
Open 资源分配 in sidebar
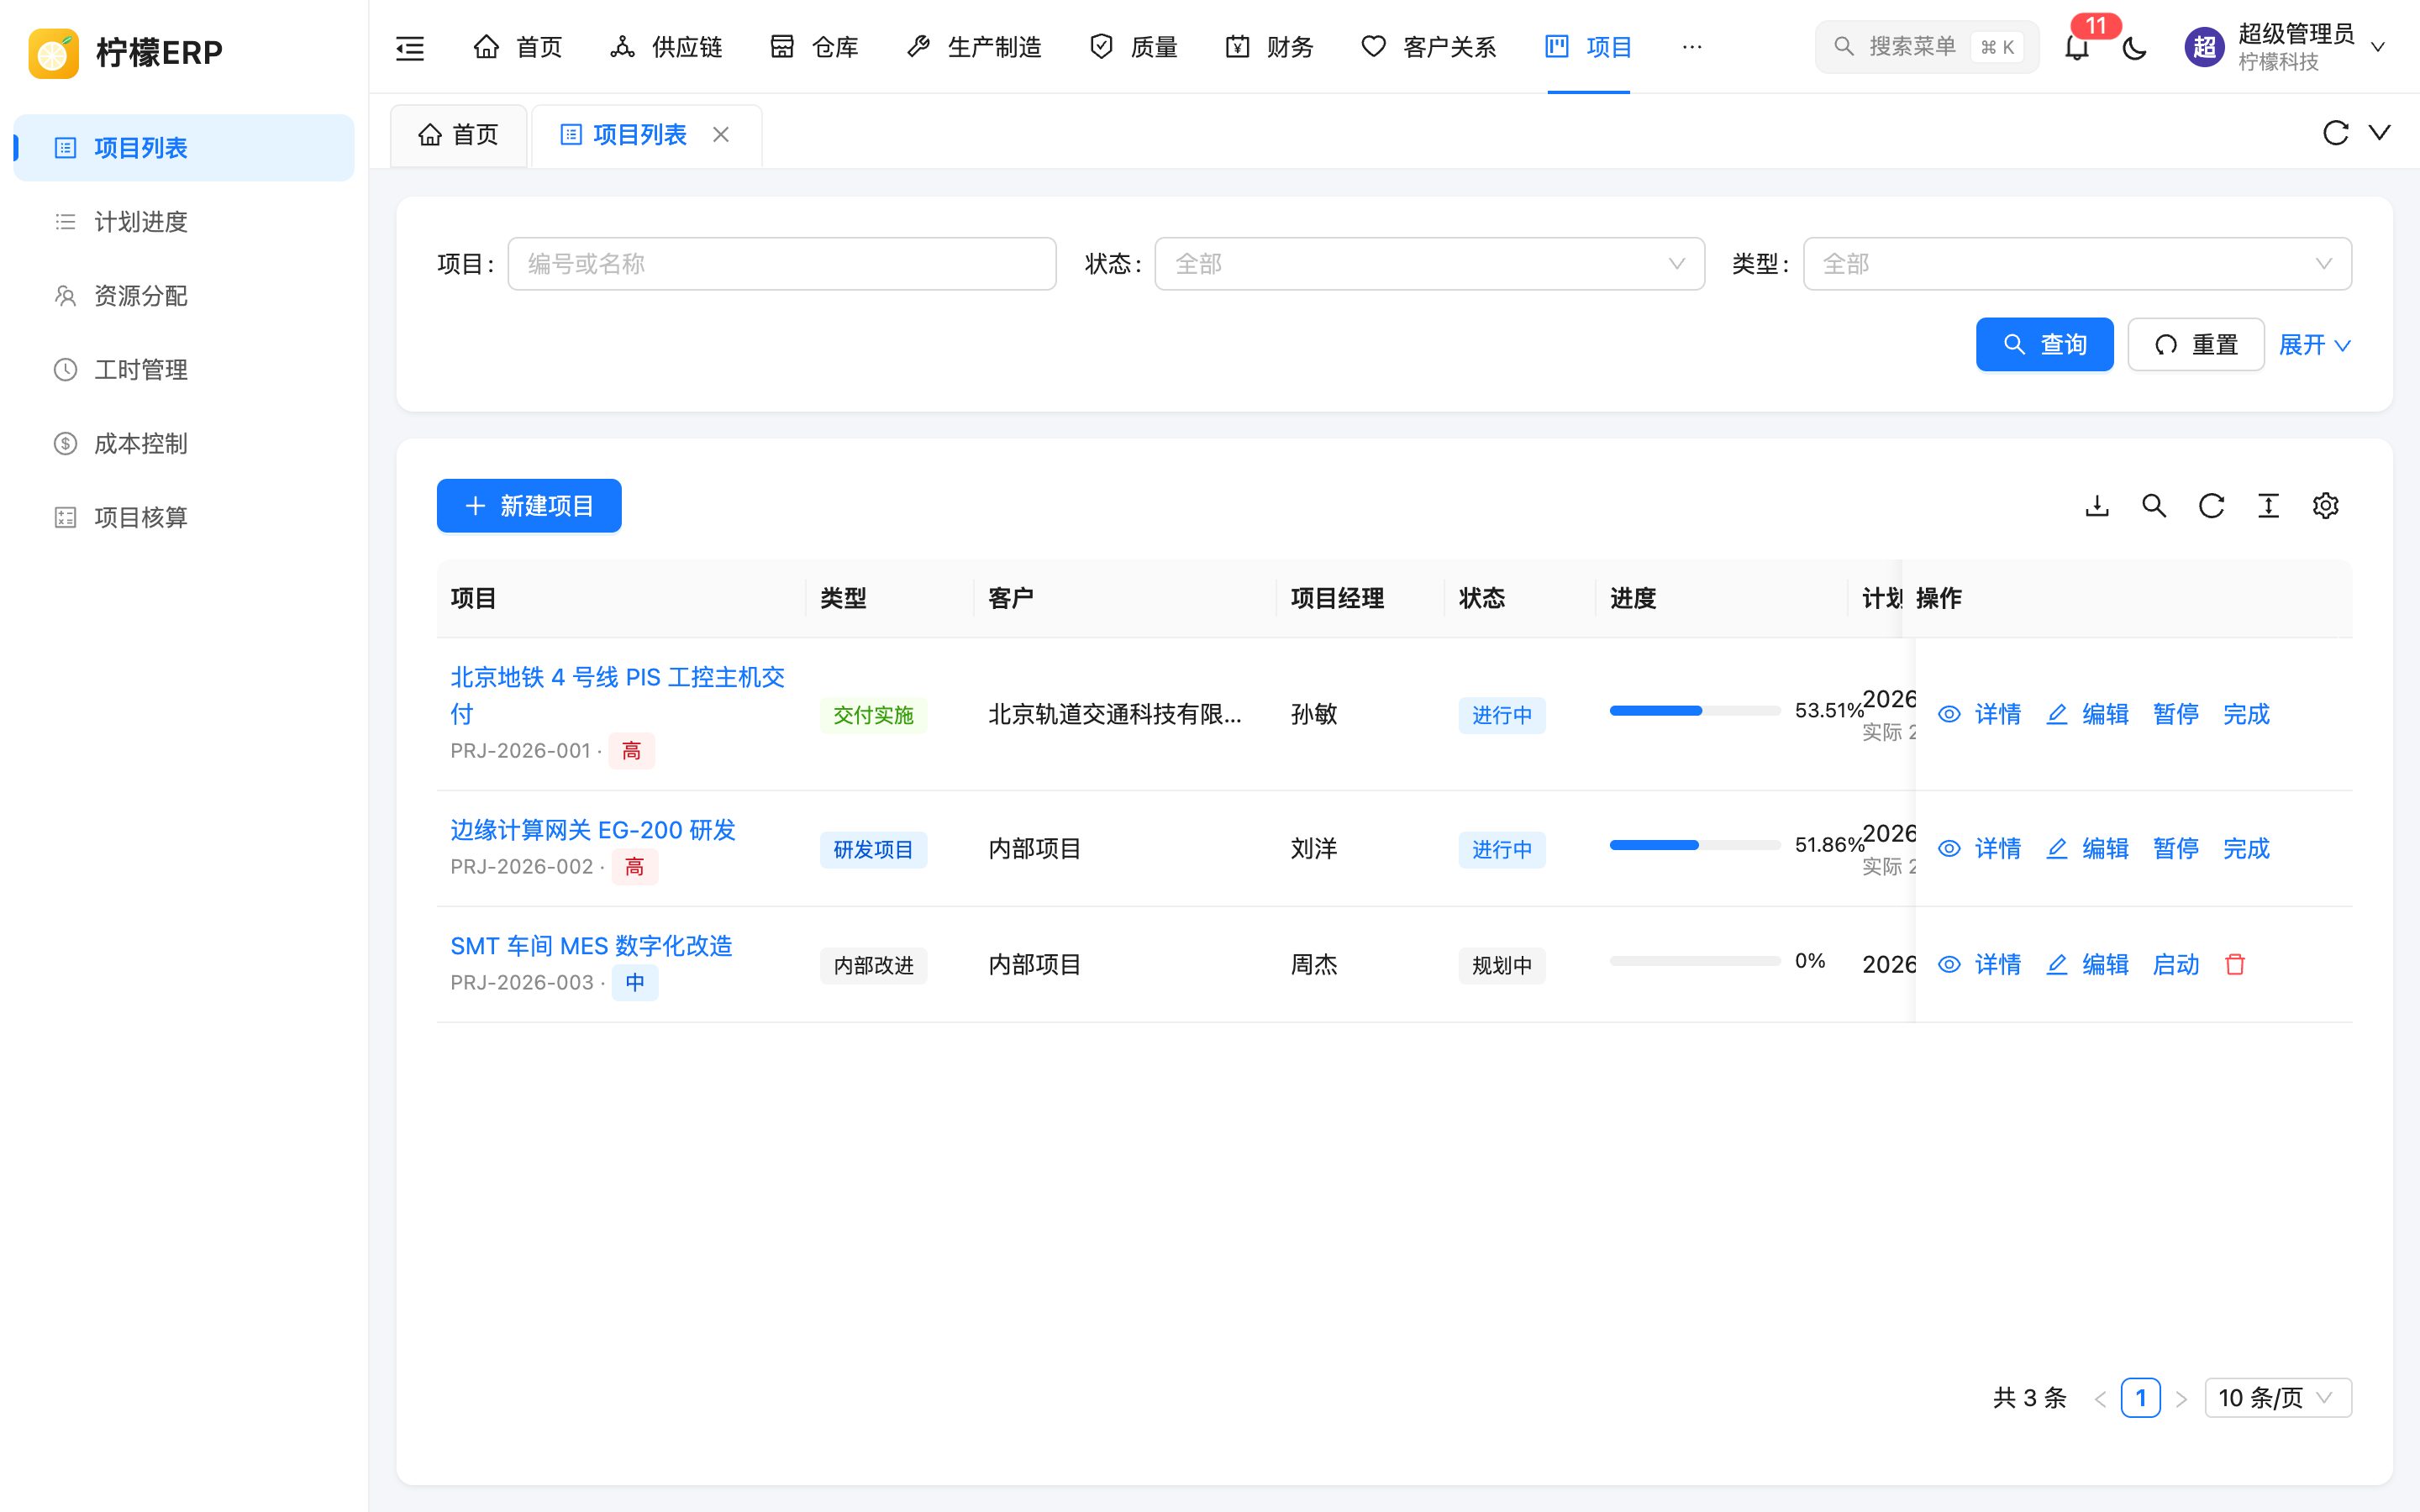point(184,296)
